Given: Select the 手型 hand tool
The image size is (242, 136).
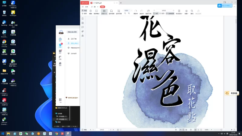Looking at the screenshot, I should click(84, 10).
